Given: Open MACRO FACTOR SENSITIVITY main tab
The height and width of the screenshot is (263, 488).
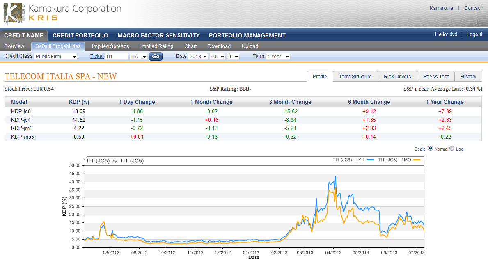Looking at the screenshot, I should (158, 35).
